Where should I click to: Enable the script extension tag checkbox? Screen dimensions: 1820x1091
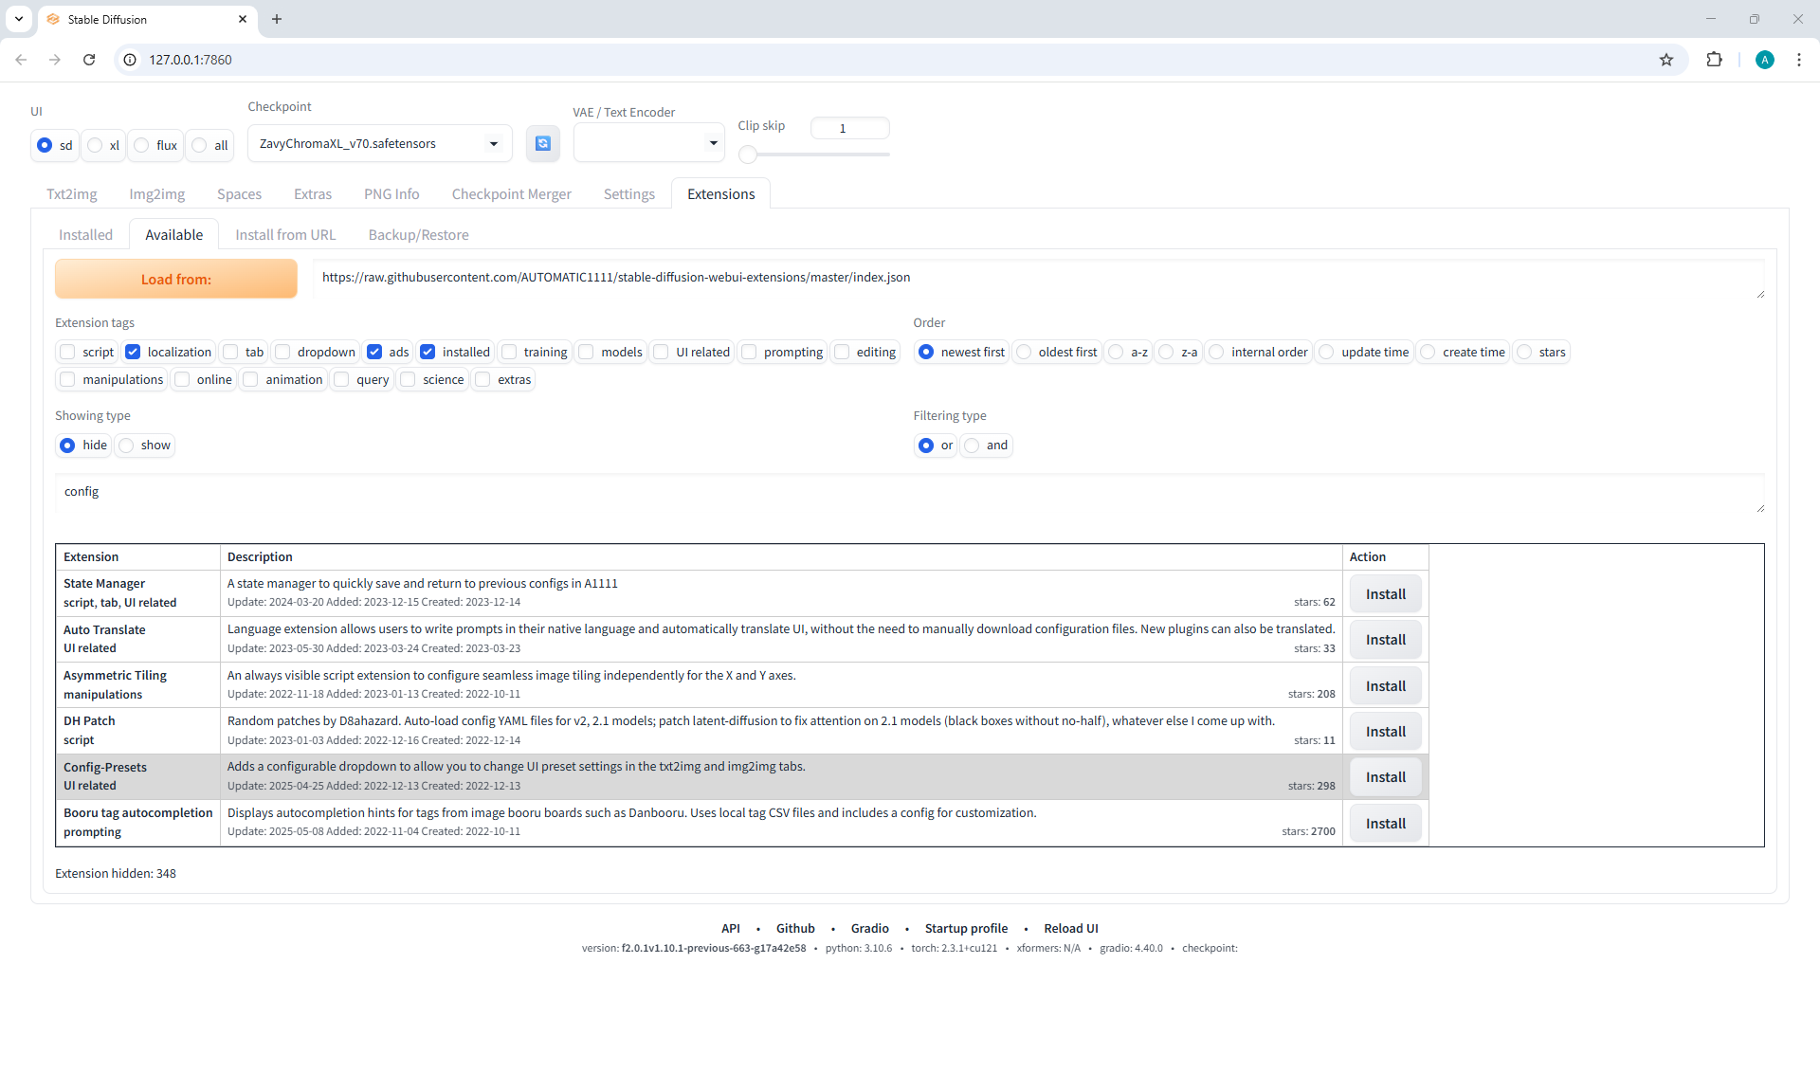pos(68,352)
